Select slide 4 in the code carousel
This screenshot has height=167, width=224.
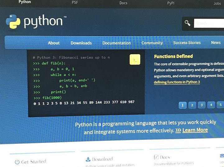click(x=211, y=105)
